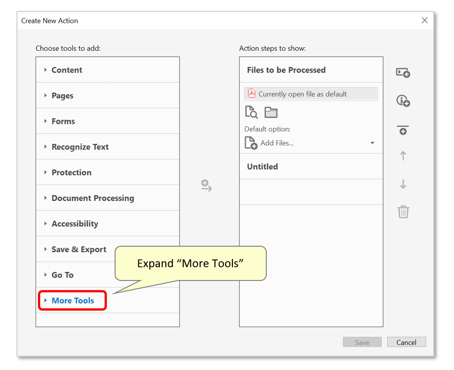
Task: Expand the Save & Export triangle
Action: pos(46,249)
